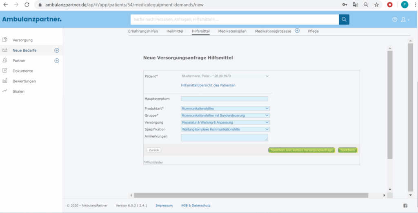Select the Hilfsmittel tab
Image resolution: width=418 pixels, height=213 pixels.
point(201,31)
